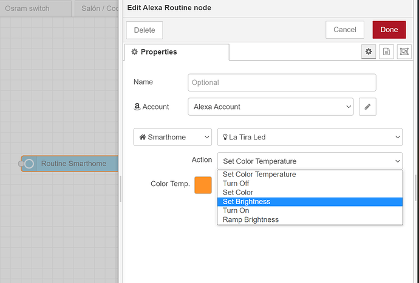Select the Routine Smarthome node
Viewport: 419px width, 283px height.
(x=69, y=164)
